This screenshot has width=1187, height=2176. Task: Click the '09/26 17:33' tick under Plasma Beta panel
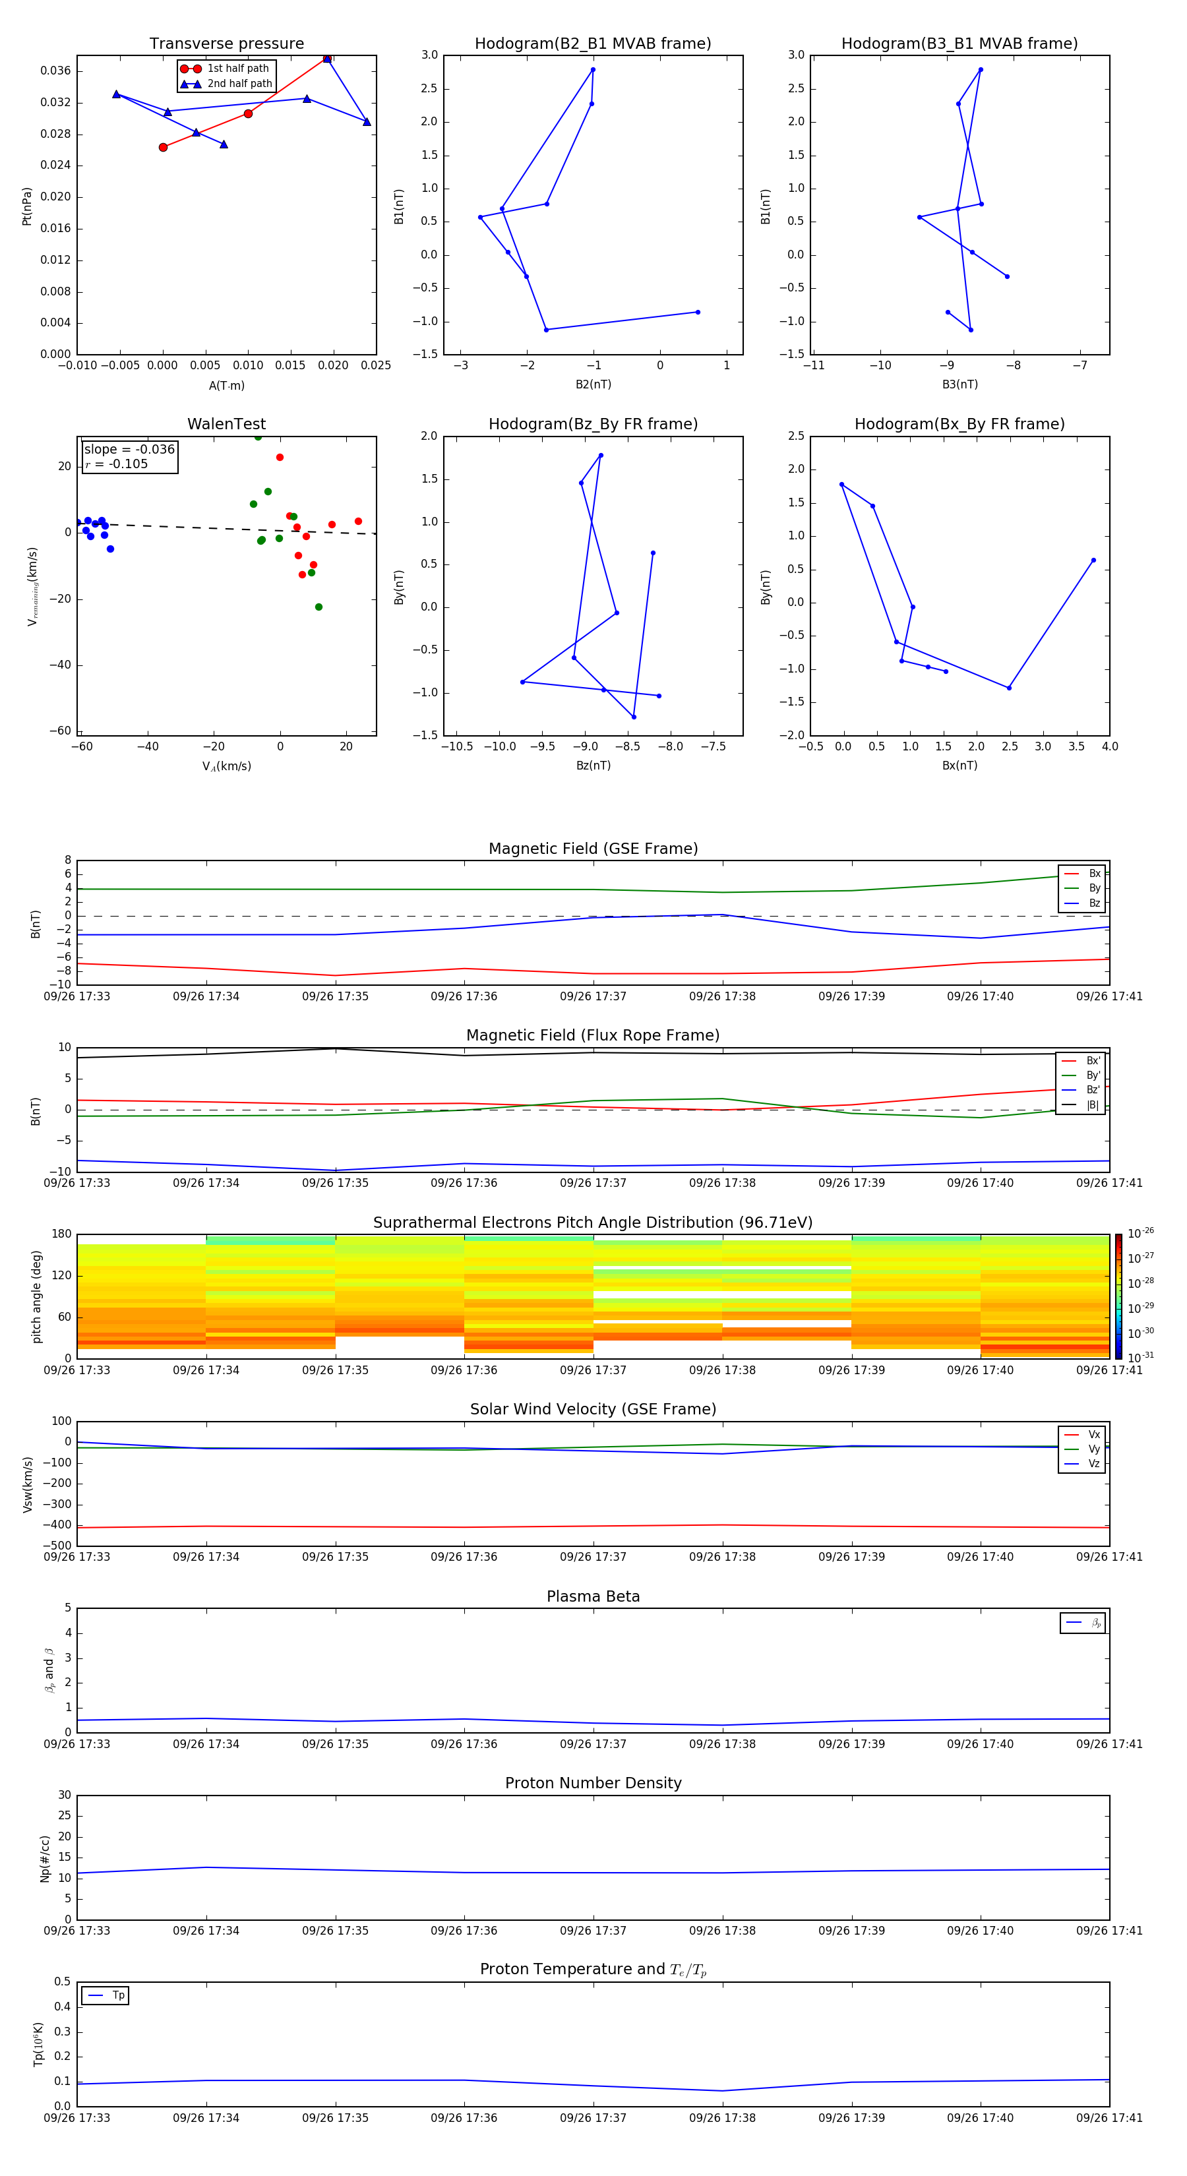pyautogui.click(x=77, y=1743)
